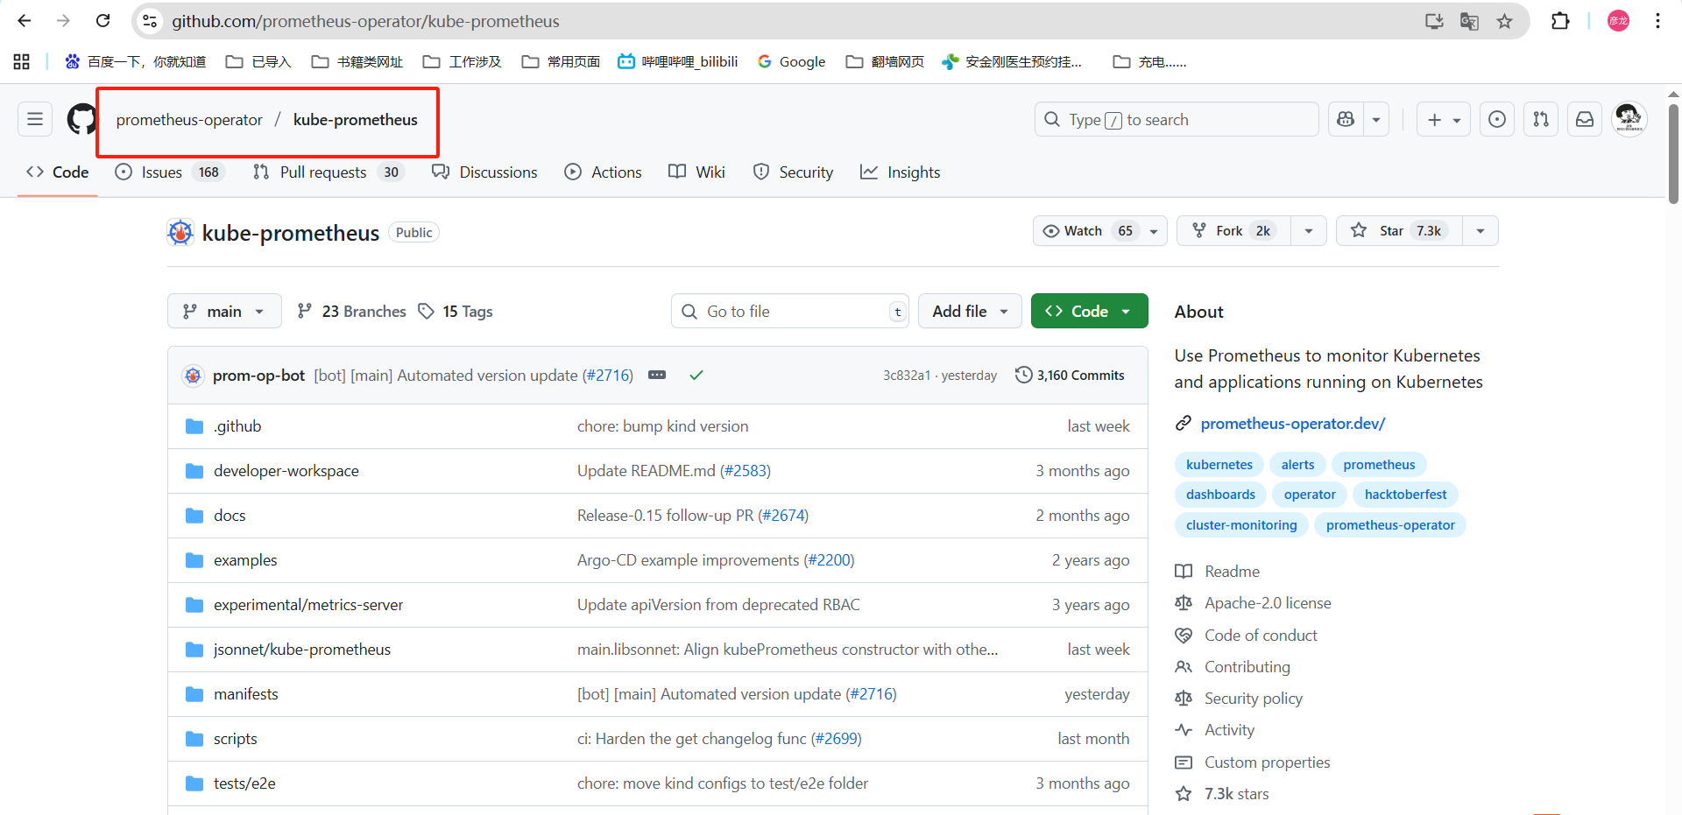The height and width of the screenshot is (815, 1682).
Task: Click the Type / to search box
Action: pos(1177,119)
